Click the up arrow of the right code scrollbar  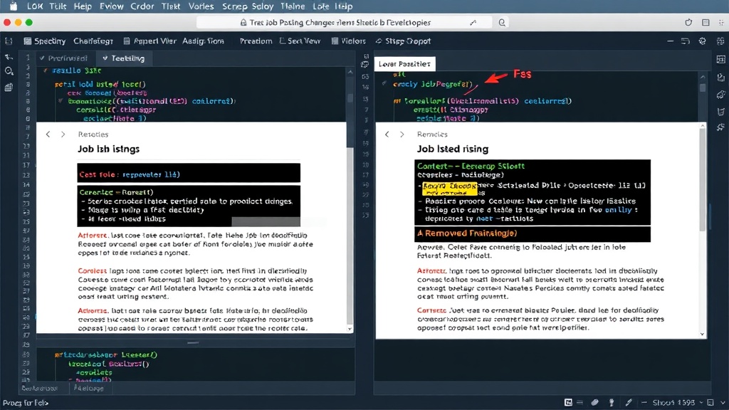click(x=703, y=77)
